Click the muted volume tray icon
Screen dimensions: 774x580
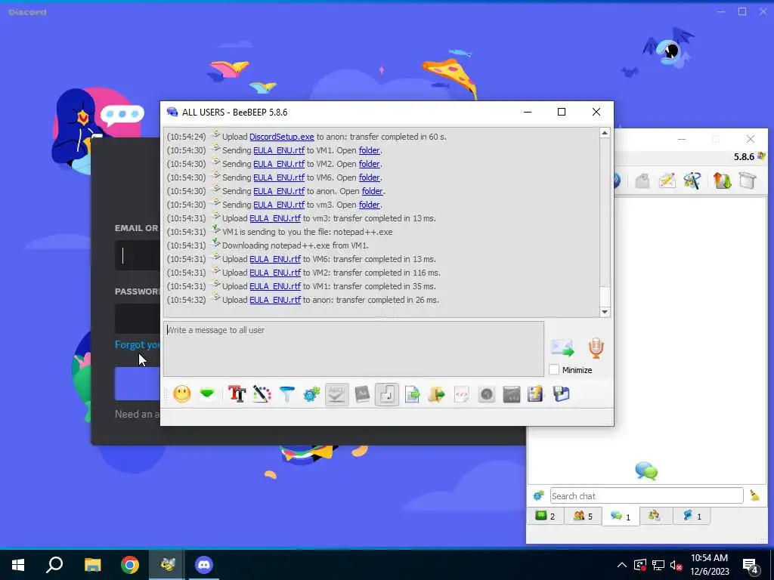[676, 565]
